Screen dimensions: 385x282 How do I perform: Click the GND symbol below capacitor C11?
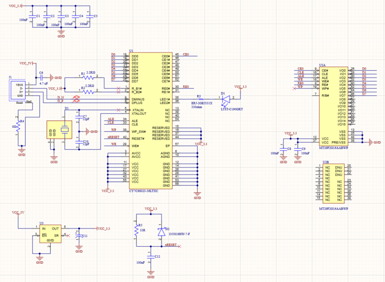(79, 249)
